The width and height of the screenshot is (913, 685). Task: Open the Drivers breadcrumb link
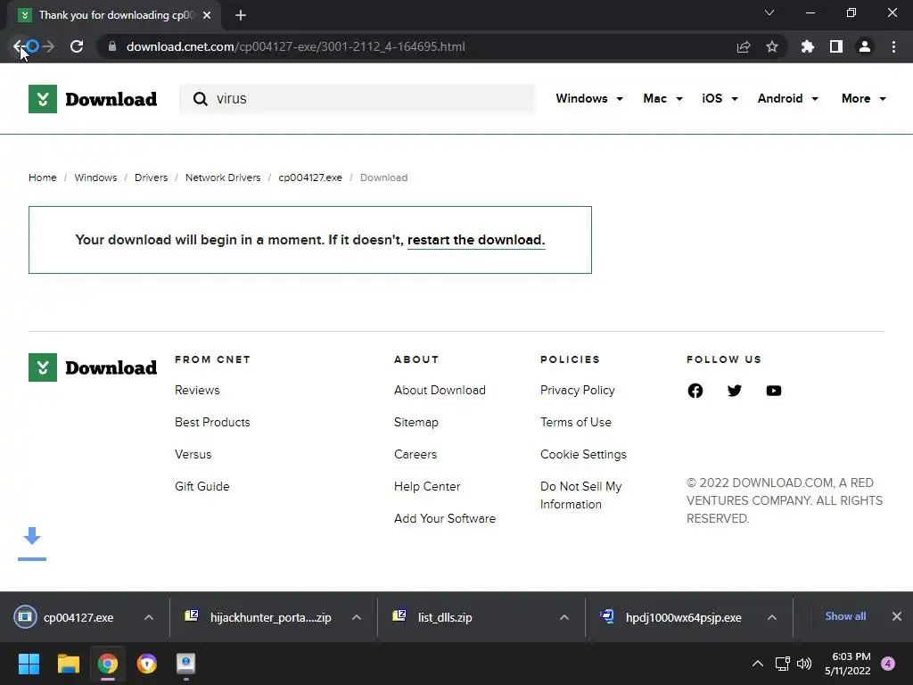[x=151, y=177]
